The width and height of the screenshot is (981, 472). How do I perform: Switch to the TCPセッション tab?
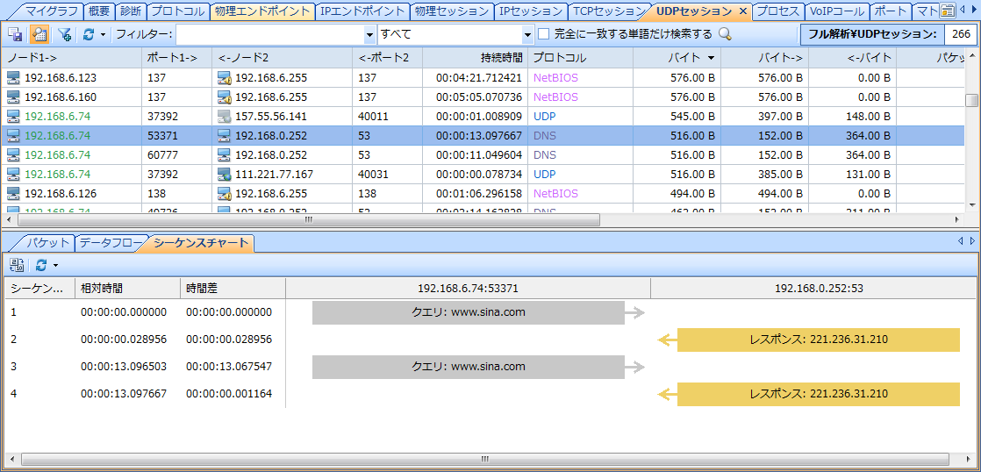[x=607, y=11]
